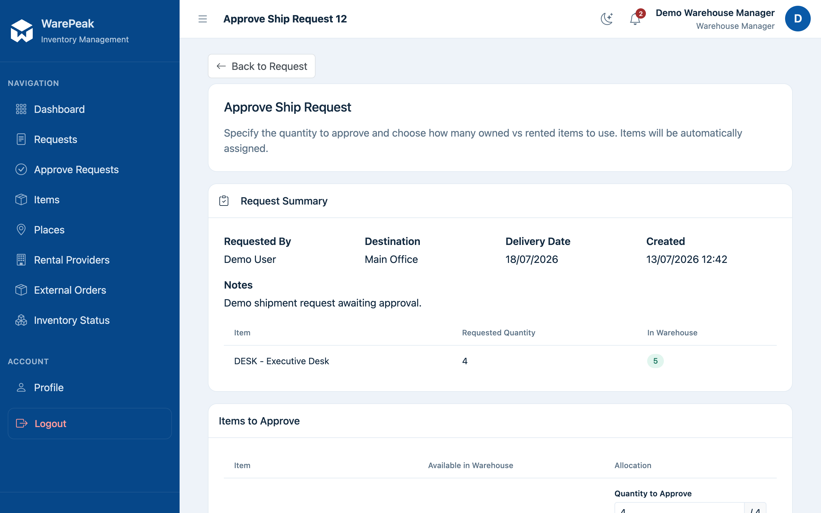Open External Orders page
The width and height of the screenshot is (821, 513).
[x=89, y=290]
